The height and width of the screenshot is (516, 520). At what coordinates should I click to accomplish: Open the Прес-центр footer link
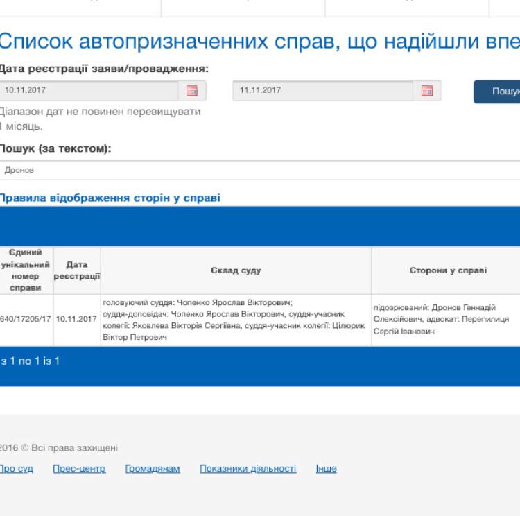click(x=79, y=469)
